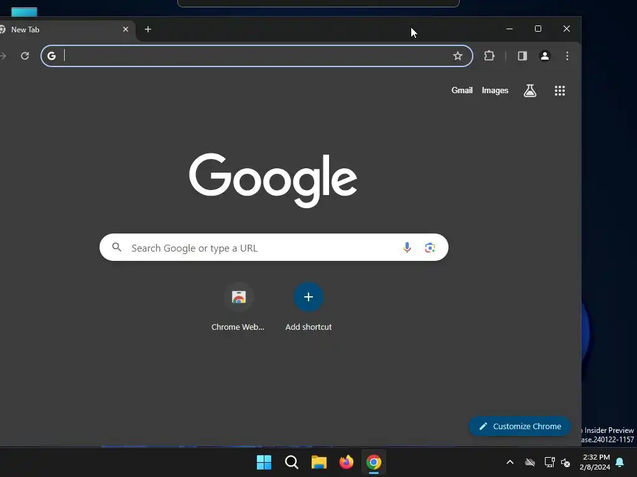Image resolution: width=637 pixels, height=477 pixels.
Task: Select the New Tab tab
Action: point(65,30)
